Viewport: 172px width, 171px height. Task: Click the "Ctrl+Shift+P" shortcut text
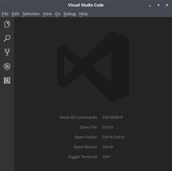(113, 117)
